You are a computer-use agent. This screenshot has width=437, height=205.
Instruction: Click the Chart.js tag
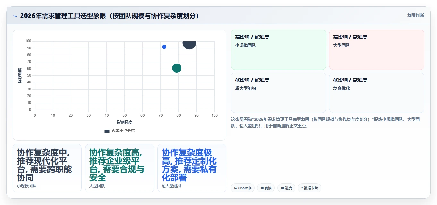click(243, 188)
